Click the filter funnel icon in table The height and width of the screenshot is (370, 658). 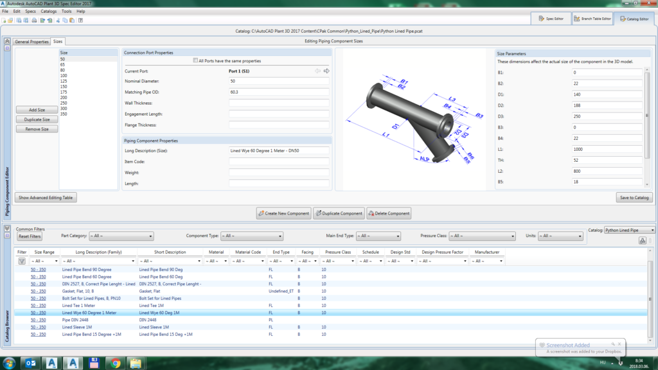tap(22, 261)
